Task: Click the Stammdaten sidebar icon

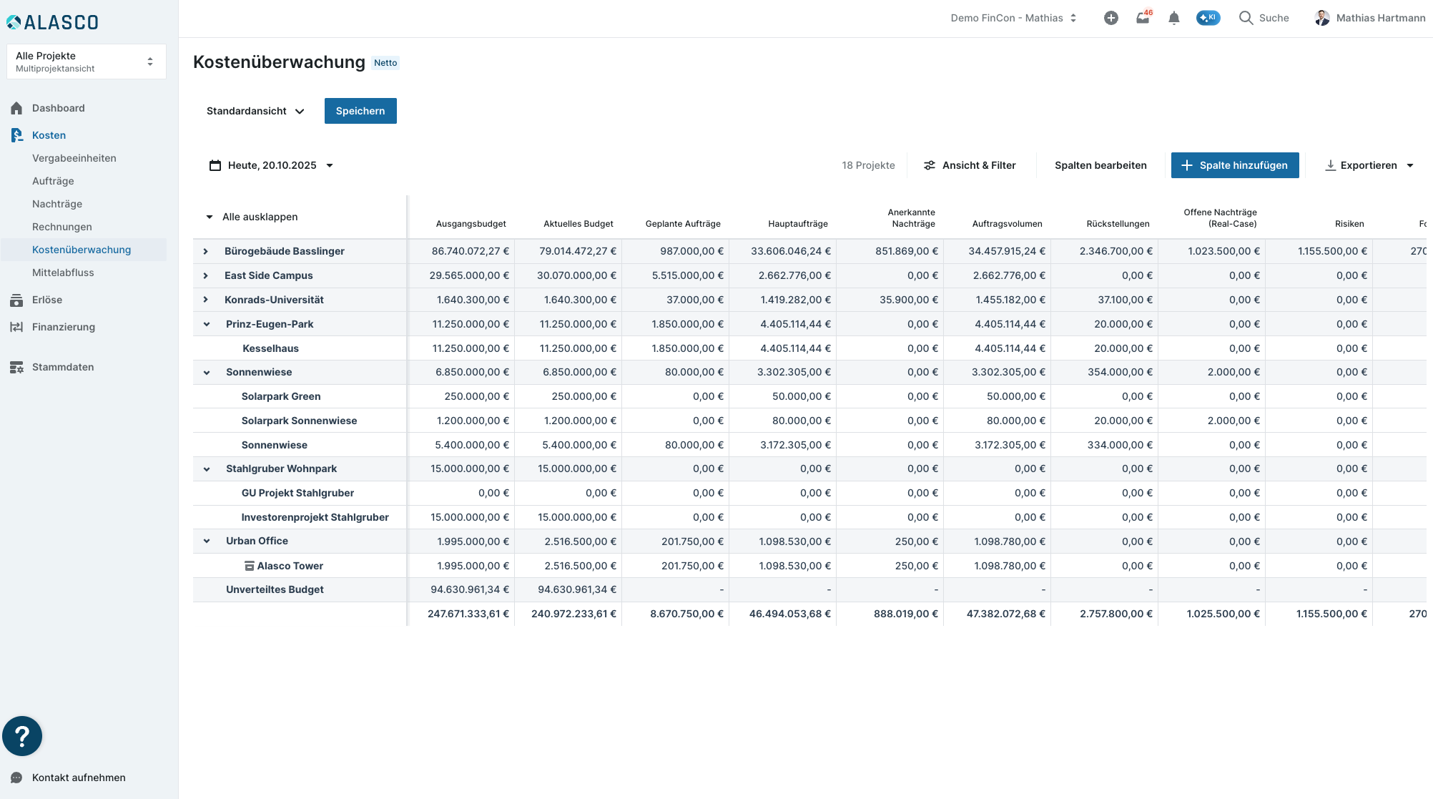Action: pos(16,367)
